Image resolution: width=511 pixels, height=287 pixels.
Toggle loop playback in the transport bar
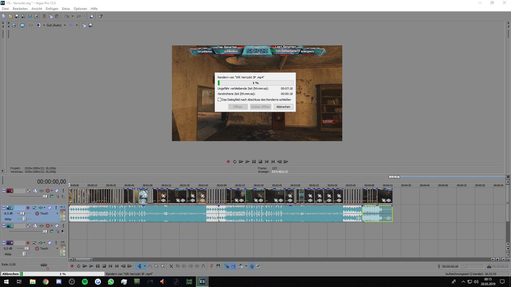78,267
